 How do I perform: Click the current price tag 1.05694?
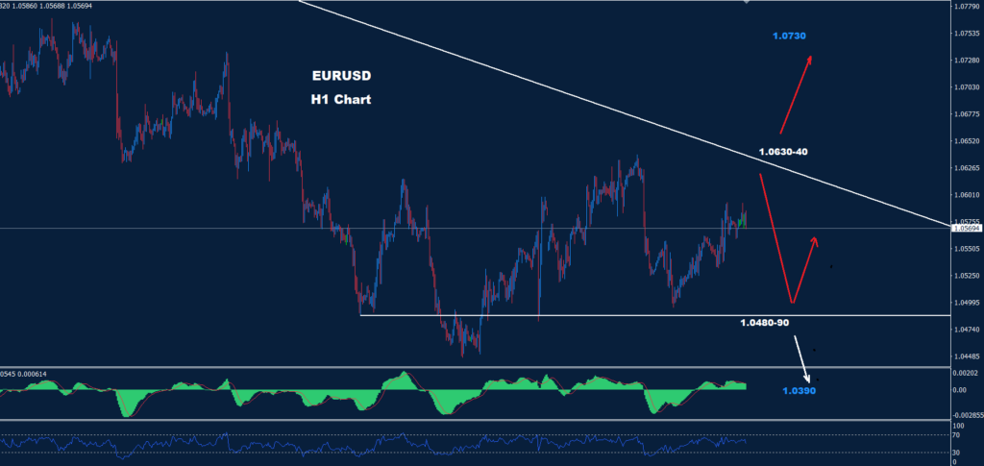click(967, 229)
